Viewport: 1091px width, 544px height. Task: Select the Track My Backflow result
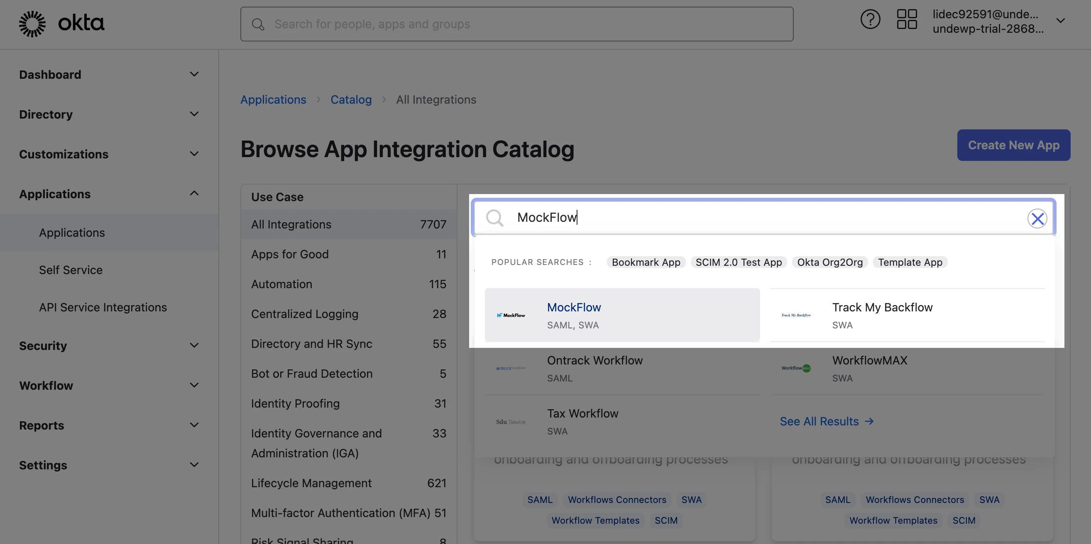pos(907,315)
